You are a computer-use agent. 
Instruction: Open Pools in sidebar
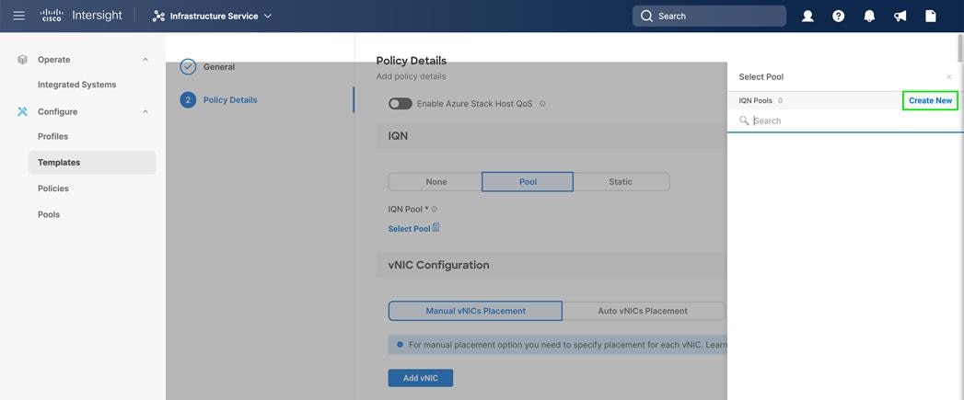49,214
